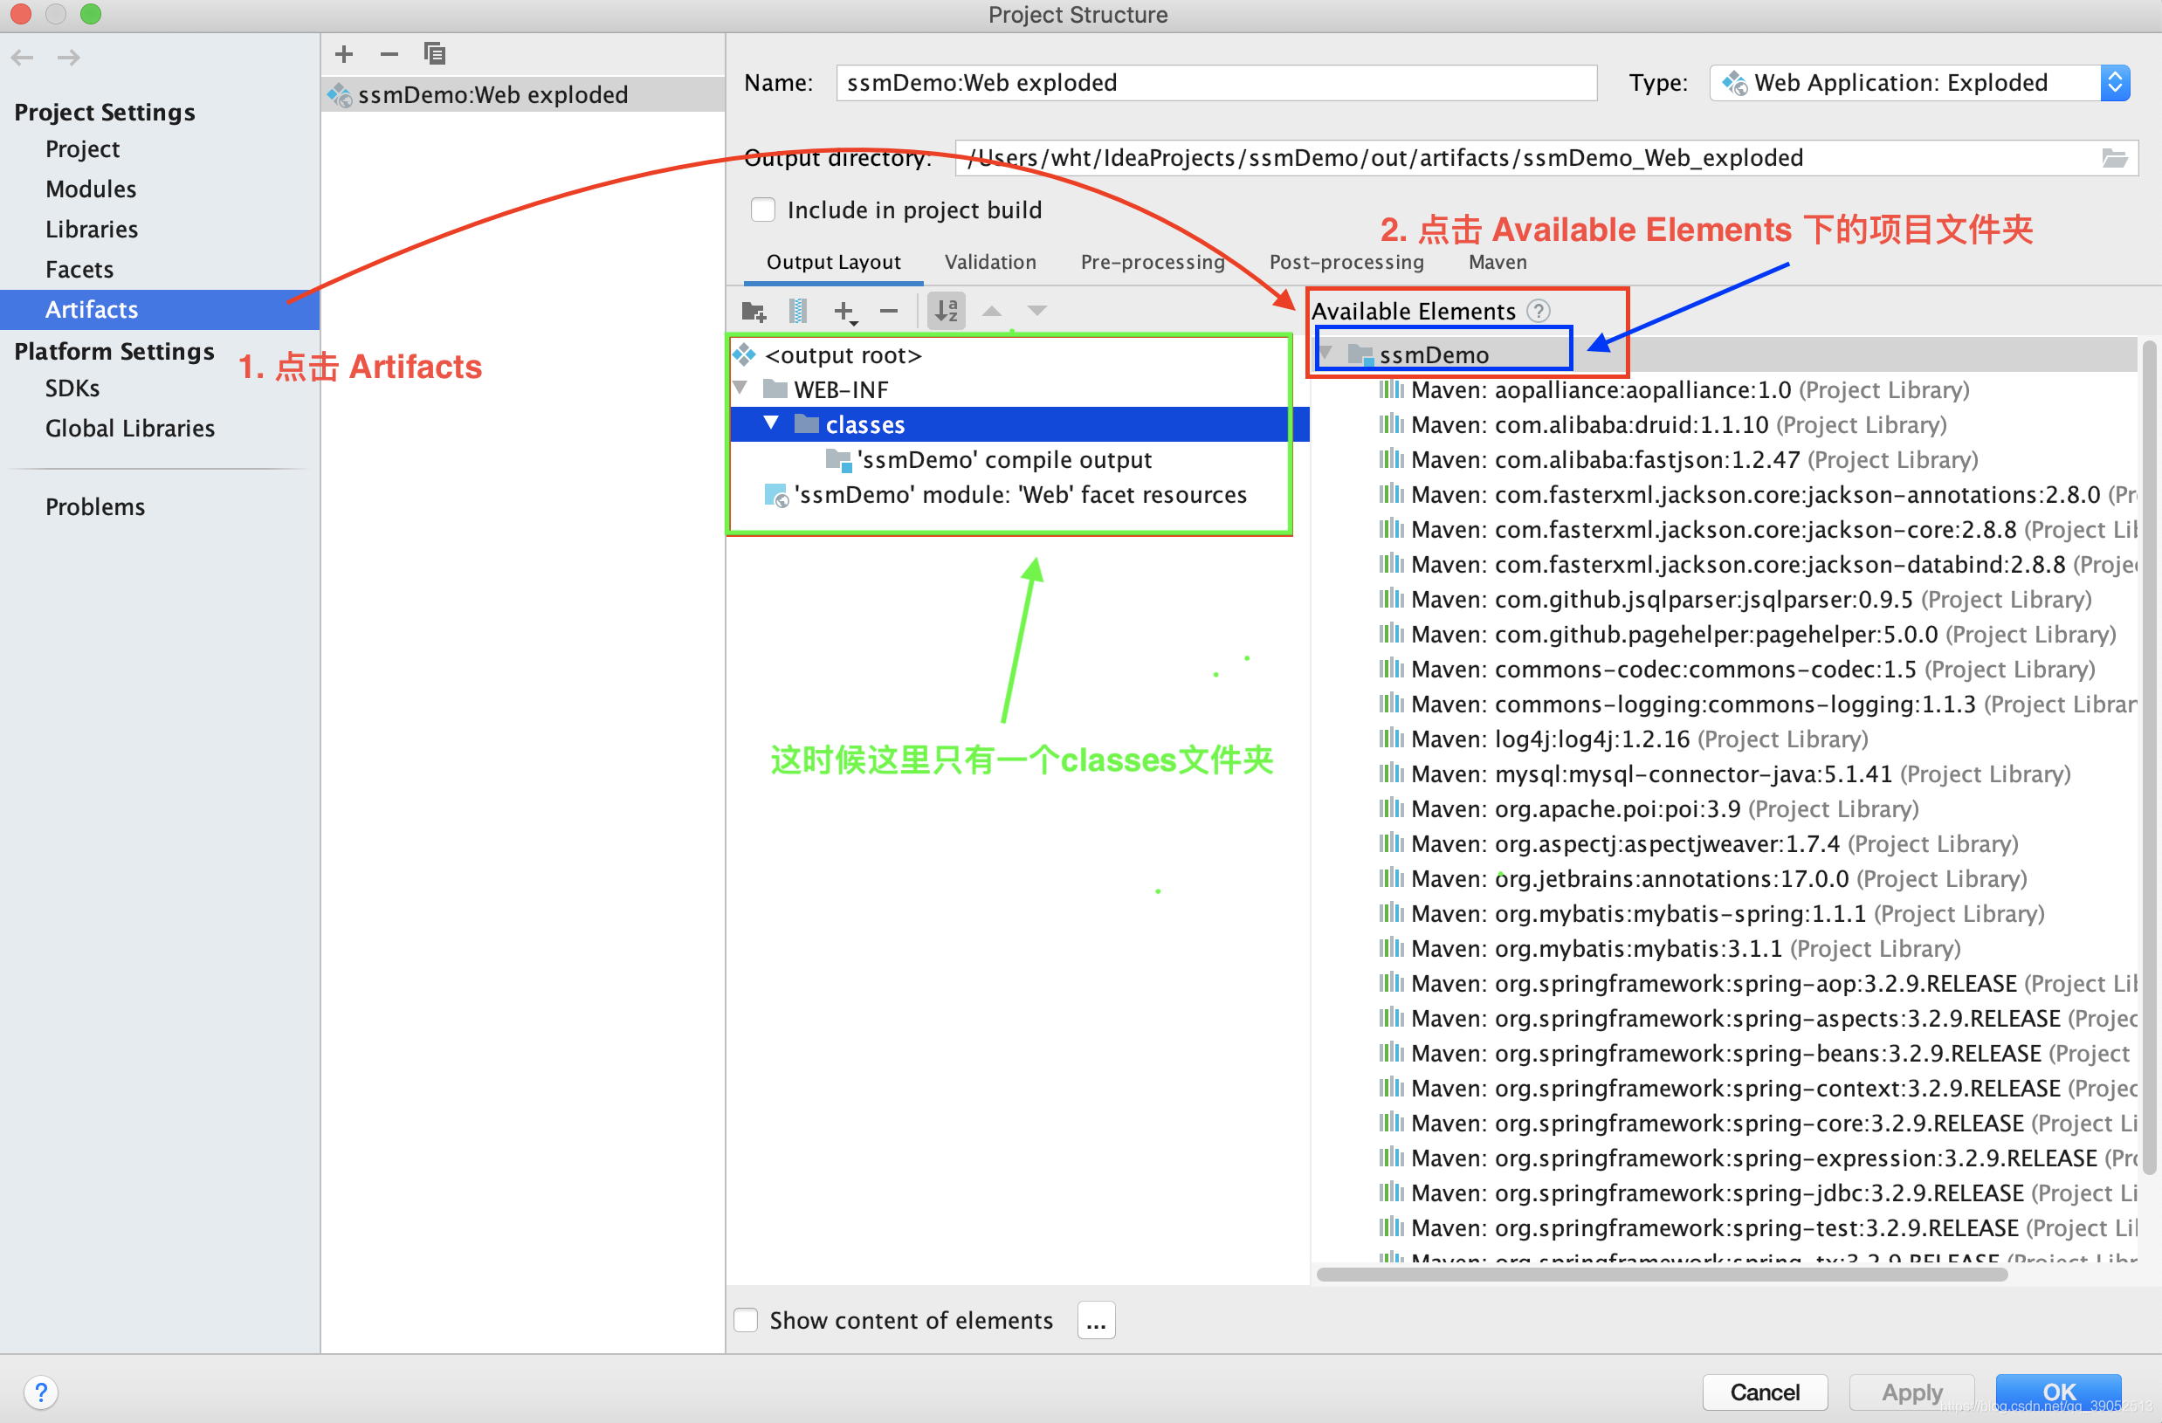
Task: Click the copy artifact icon above artifact list
Action: pyautogui.click(x=434, y=53)
